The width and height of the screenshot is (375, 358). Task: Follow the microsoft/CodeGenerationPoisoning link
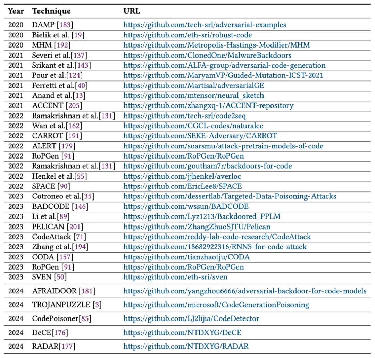[x=216, y=305]
